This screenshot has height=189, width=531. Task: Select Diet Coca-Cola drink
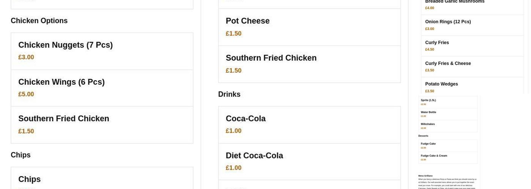(309, 161)
